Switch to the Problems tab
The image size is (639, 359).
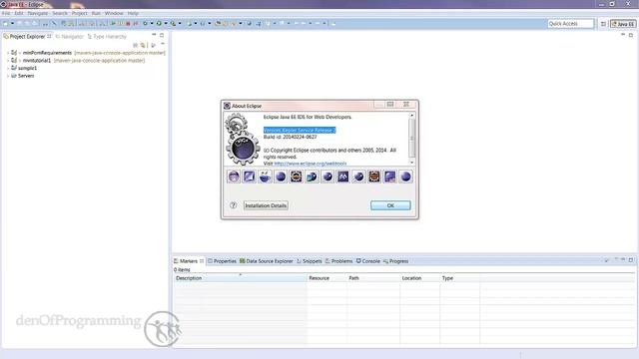click(338, 261)
